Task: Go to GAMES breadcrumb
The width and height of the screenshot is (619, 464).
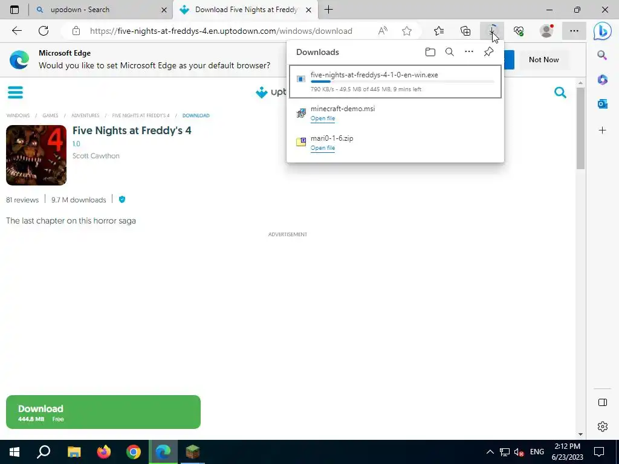Action: (x=51, y=115)
